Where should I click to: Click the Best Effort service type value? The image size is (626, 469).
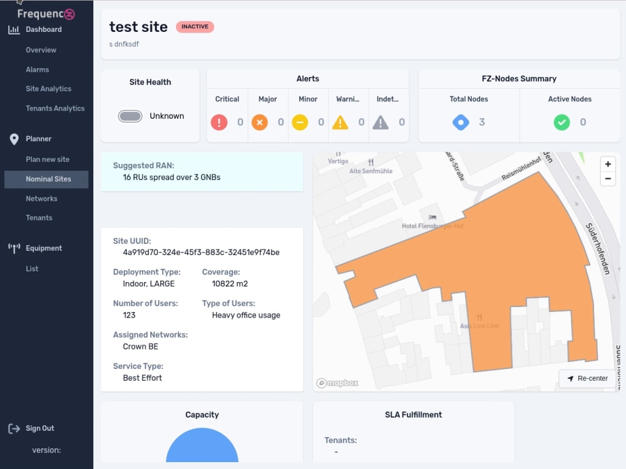click(x=143, y=378)
